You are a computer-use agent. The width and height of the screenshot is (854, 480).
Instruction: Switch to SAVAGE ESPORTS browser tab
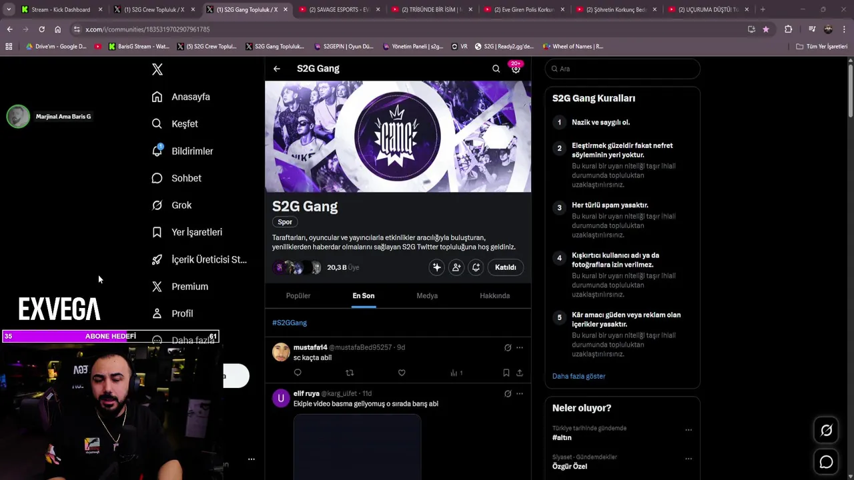(338, 9)
